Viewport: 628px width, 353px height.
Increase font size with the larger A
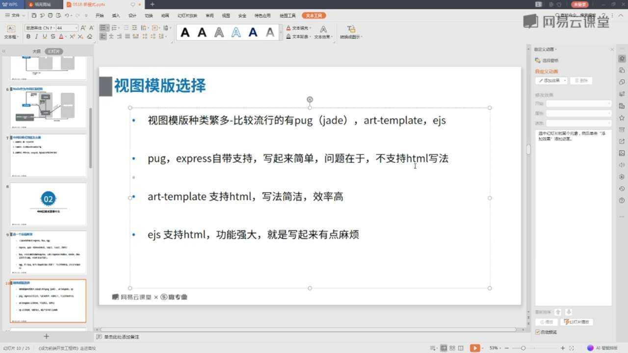click(83, 28)
